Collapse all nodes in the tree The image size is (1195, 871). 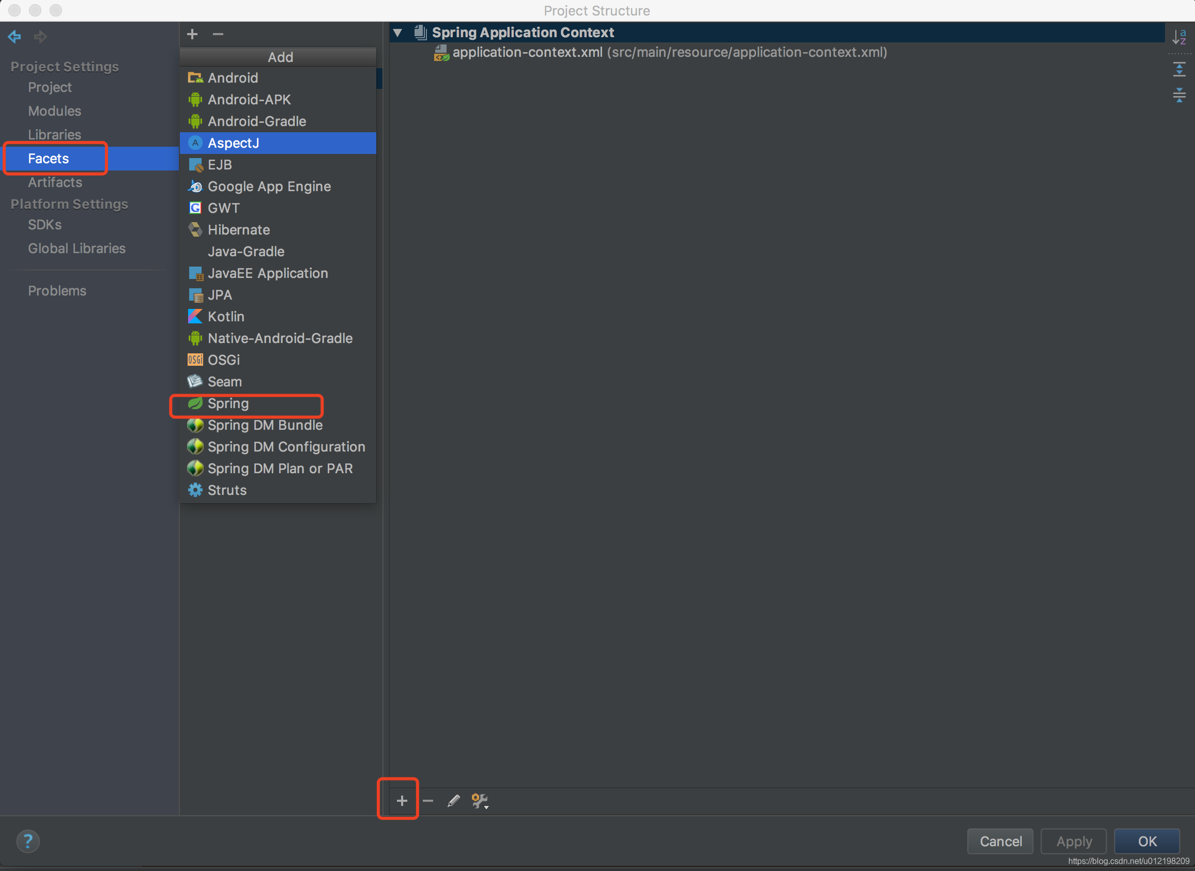(1179, 96)
